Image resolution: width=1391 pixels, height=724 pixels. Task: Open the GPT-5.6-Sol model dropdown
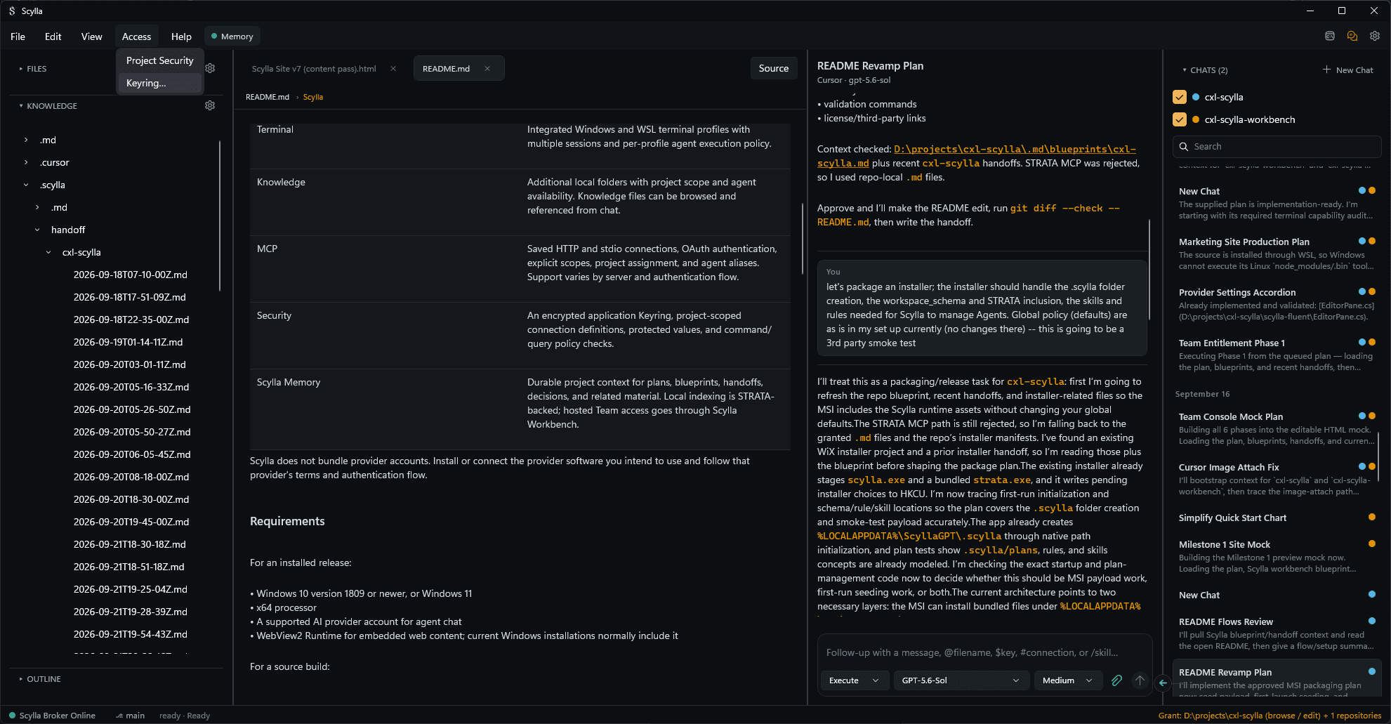click(x=961, y=680)
